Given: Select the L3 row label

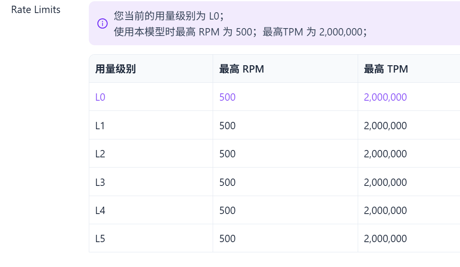Looking at the screenshot, I should pos(100,182).
